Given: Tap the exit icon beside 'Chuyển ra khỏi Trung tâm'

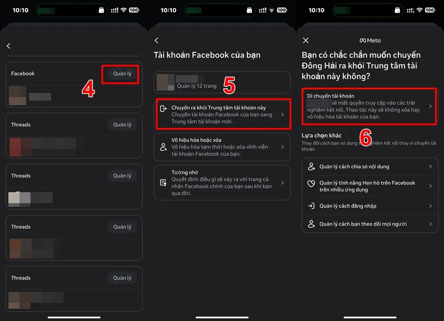Looking at the screenshot, I should pyautogui.click(x=163, y=109).
